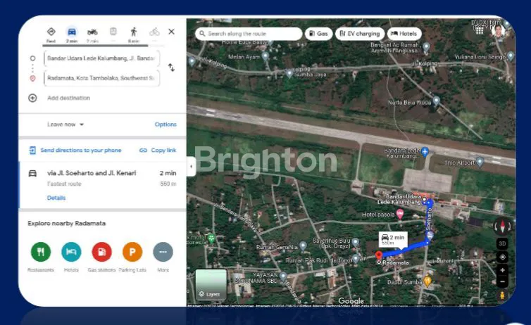
Task: Open the Hotels nearby icon in sidebar
Action: pyautogui.click(x=71, y=251)
